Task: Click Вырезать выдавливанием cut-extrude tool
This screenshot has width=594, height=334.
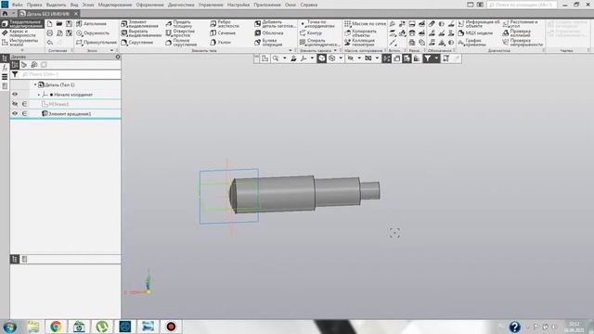Action: pos(141,33)
